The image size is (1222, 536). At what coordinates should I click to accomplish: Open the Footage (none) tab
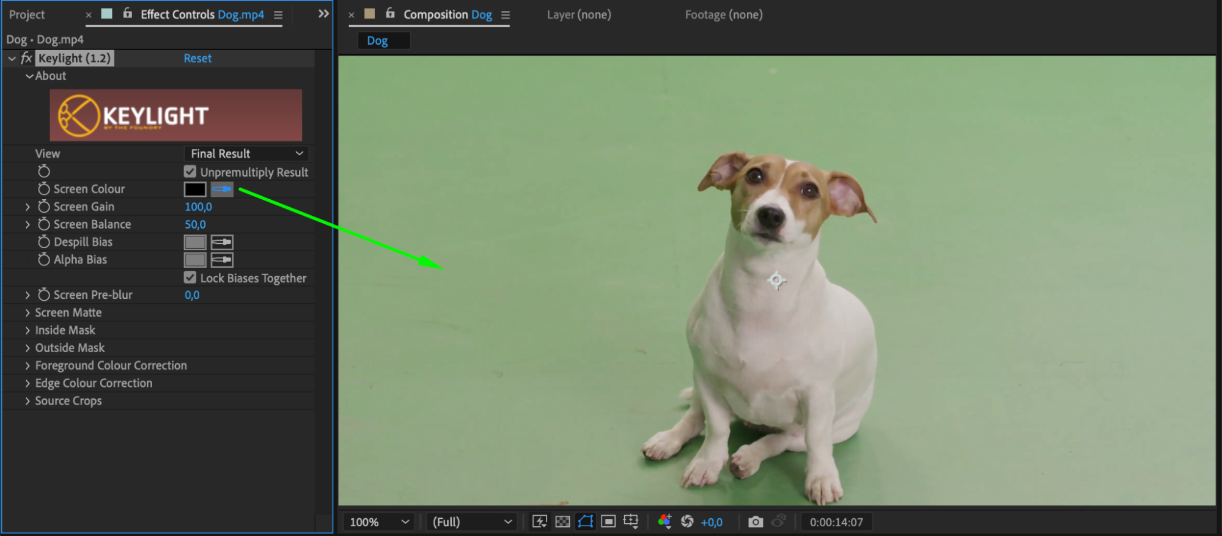pos(723,15)
